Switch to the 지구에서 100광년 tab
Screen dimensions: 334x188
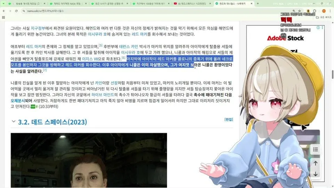150,3
